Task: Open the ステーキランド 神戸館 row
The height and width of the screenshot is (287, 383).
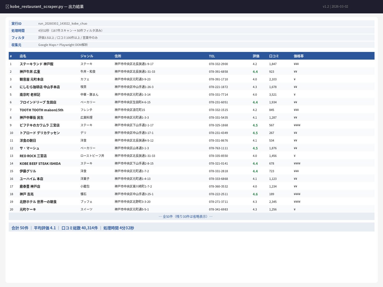Action: coord(191,64)
